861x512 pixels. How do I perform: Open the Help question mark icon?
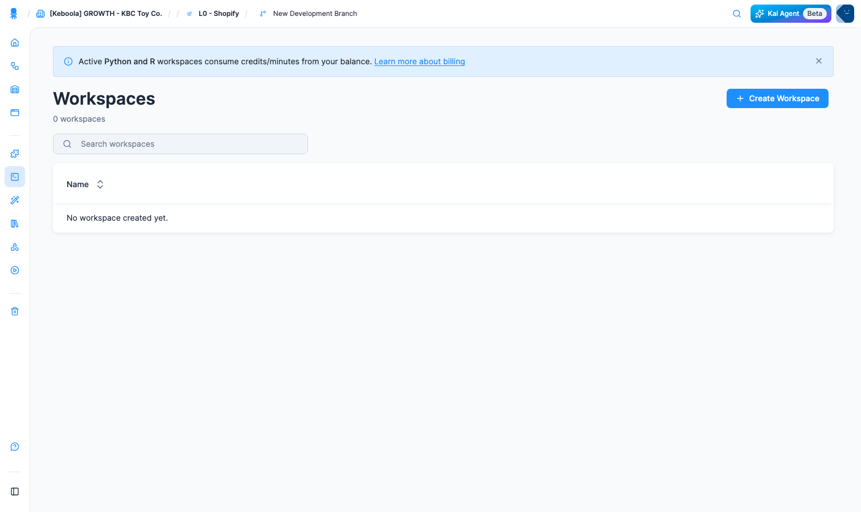click(x=15, y=447)
